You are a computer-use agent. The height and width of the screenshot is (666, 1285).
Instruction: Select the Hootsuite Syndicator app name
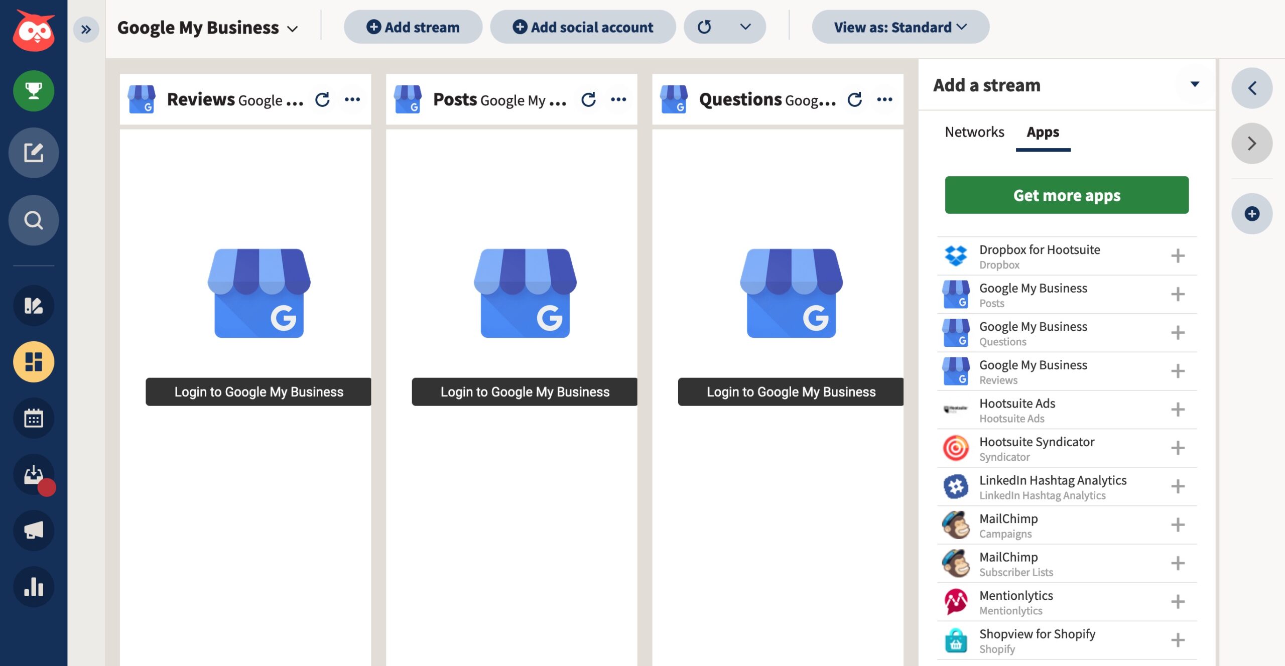tap(1037, 442)
